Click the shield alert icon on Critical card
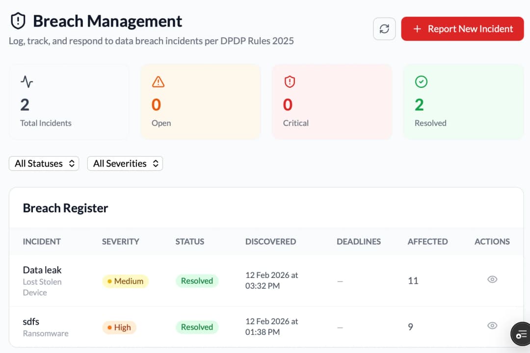Image resolution: width=530 pixels, height=353 pixels. coord(290,82)
